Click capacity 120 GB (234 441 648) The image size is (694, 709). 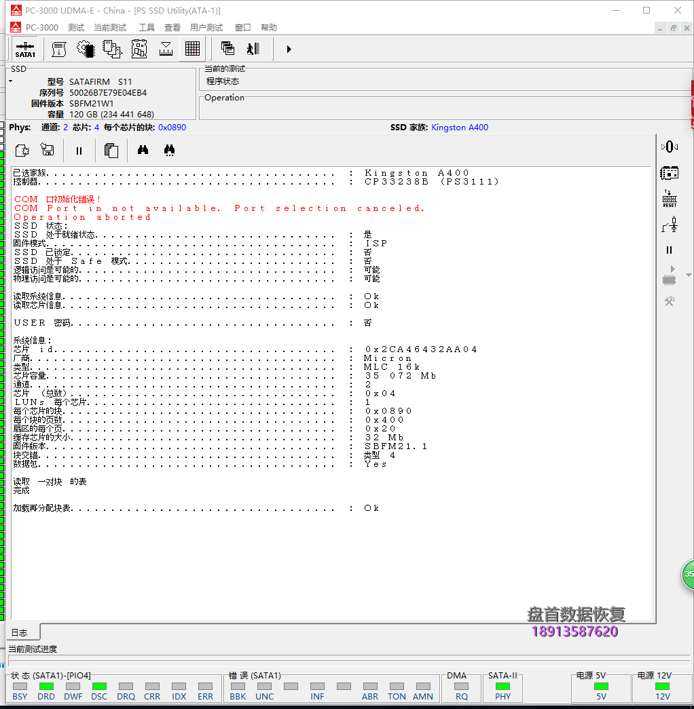point(111,115)
